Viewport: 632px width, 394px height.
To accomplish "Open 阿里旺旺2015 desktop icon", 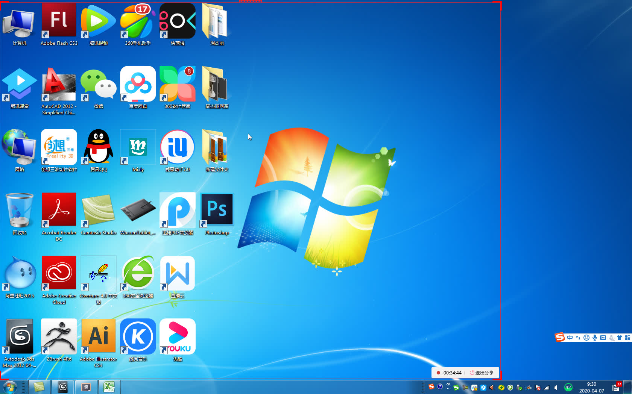I will coord(20,277).
